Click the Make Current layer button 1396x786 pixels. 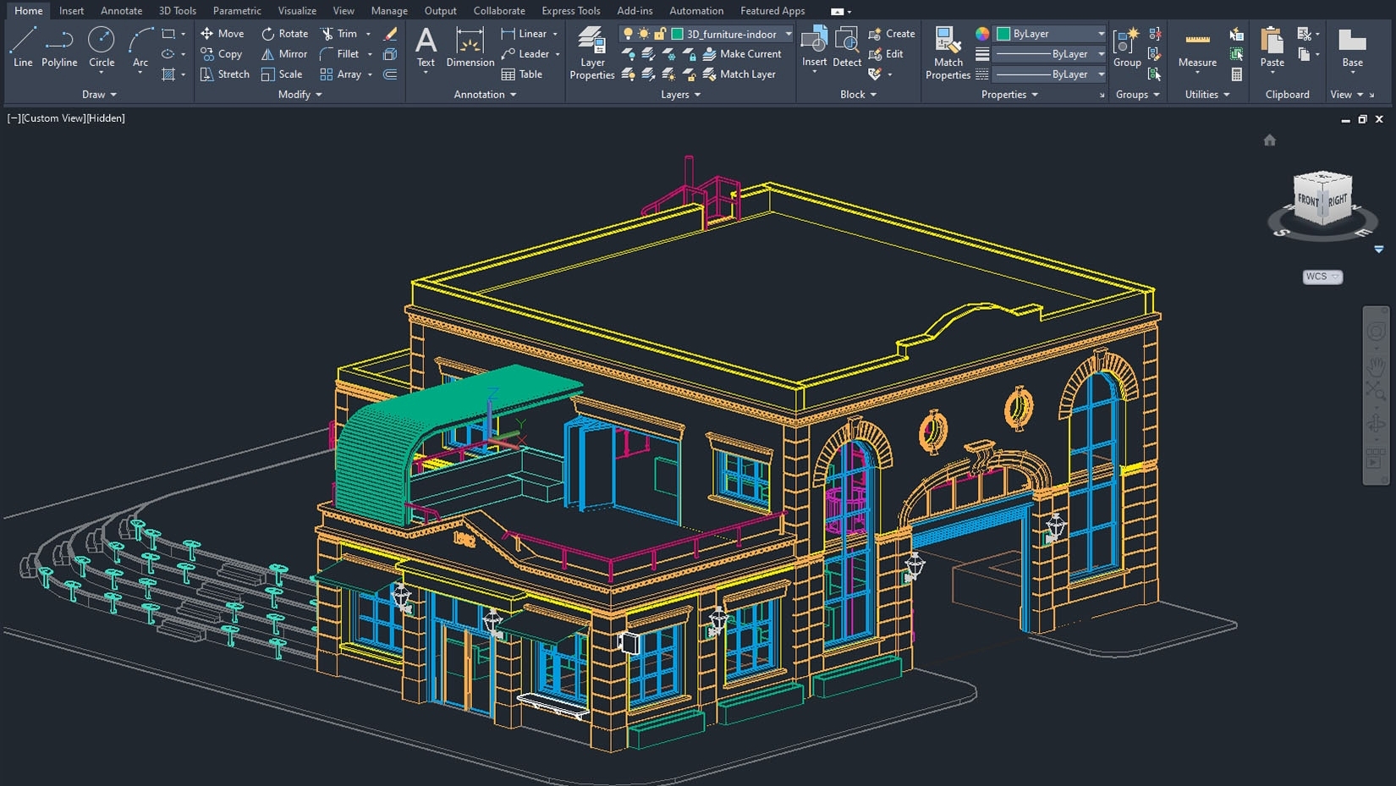pos(742,54)
